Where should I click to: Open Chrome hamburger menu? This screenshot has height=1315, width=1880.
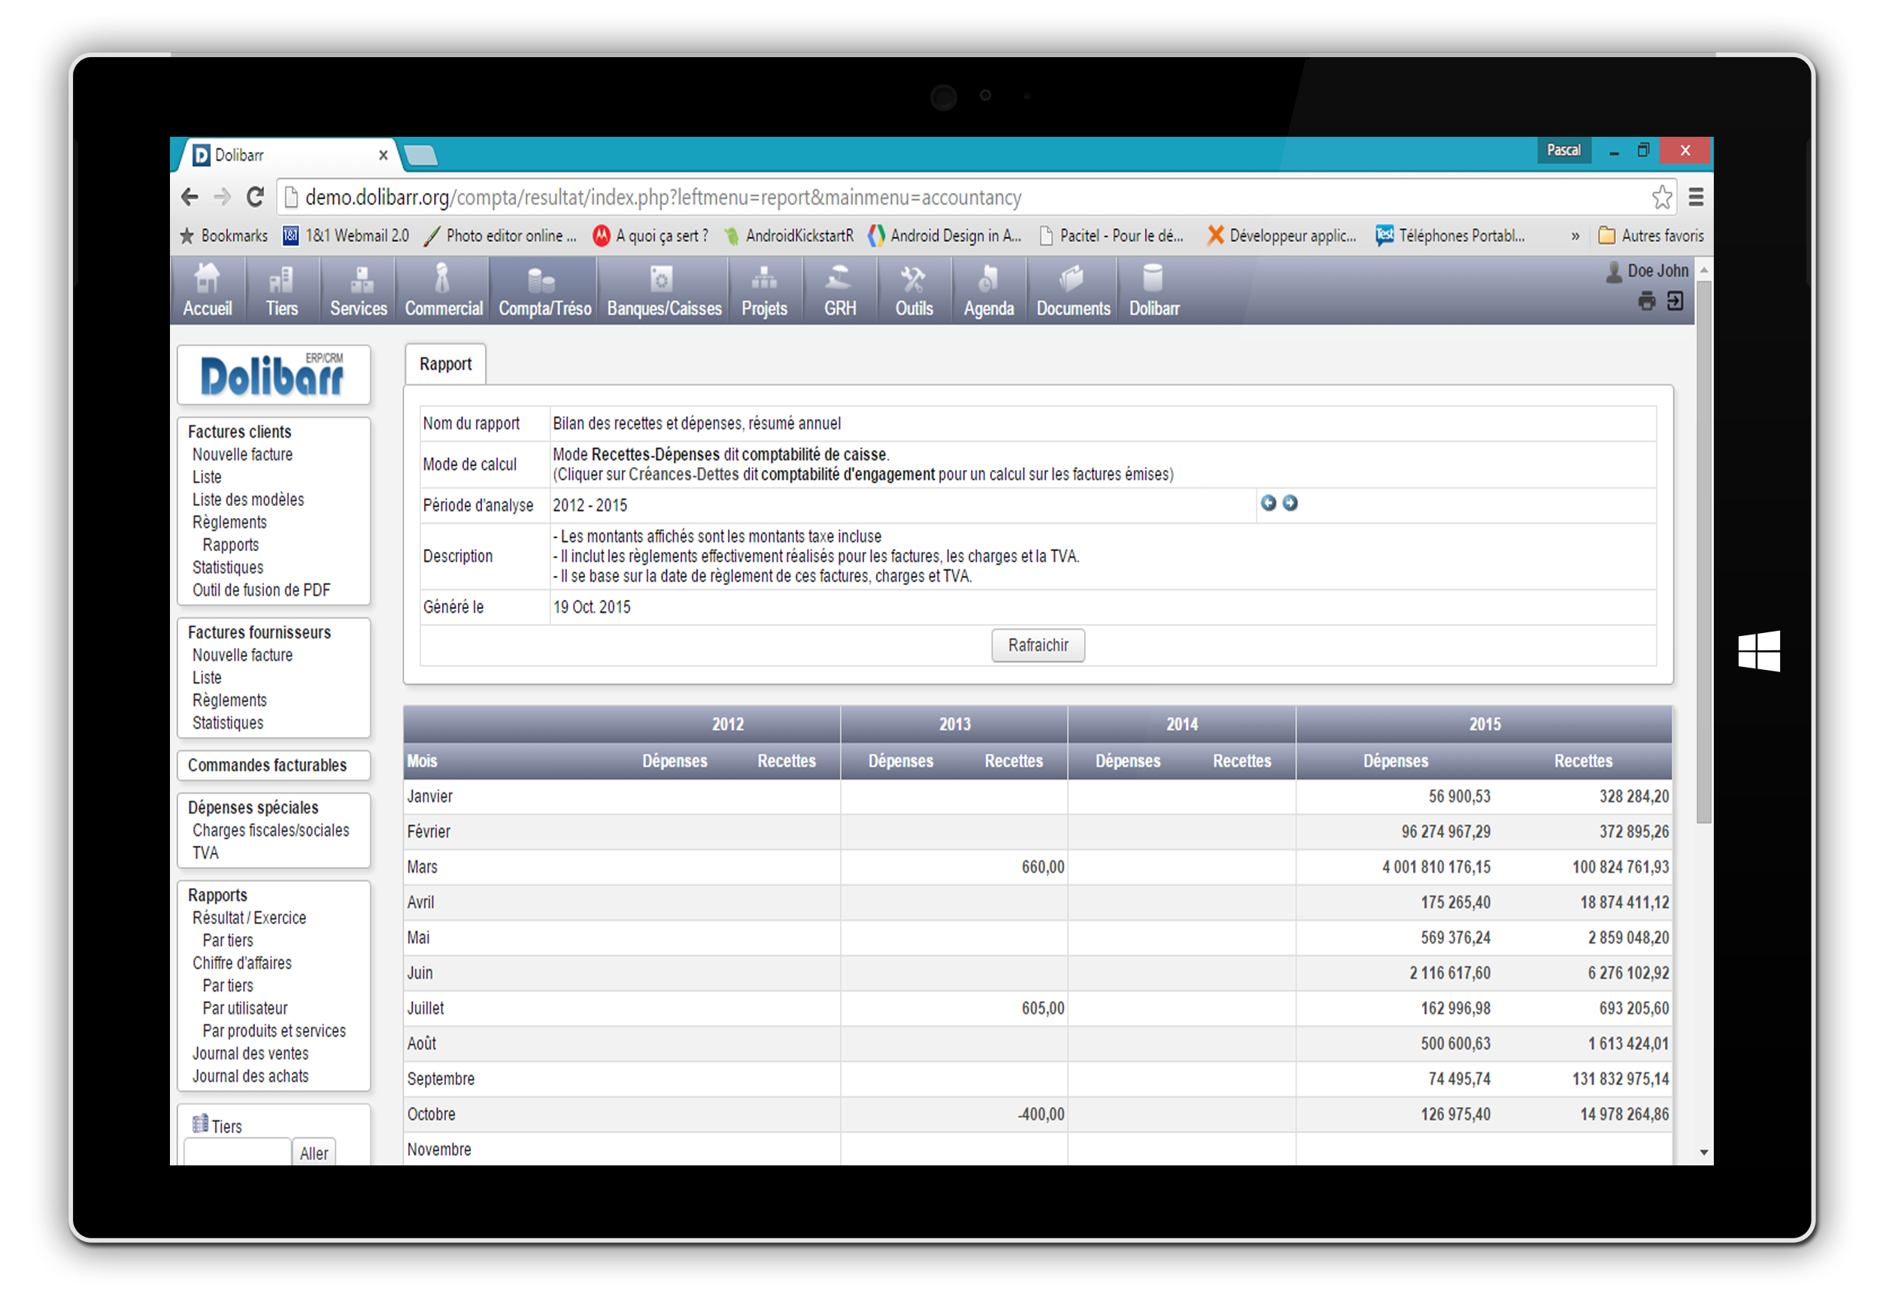pyautogui.click(x=1697, y=197)
